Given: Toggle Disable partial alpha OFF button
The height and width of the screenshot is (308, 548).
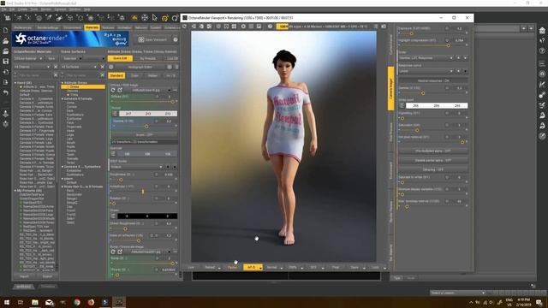Looking at the screenshot, I should (x=433, y=160).
